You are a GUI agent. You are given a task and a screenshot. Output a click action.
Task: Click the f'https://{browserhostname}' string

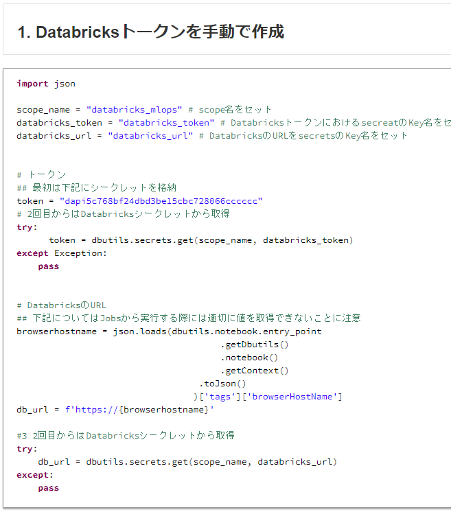[139, 410]
